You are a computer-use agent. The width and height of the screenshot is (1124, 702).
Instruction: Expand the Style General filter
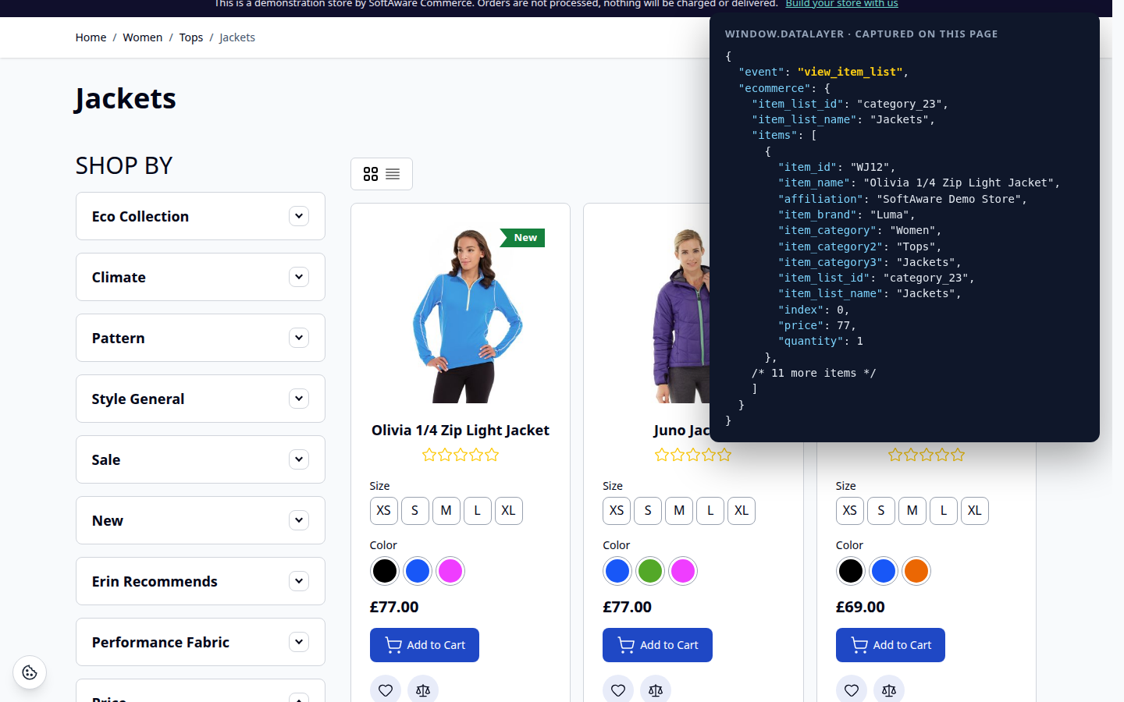201,399
